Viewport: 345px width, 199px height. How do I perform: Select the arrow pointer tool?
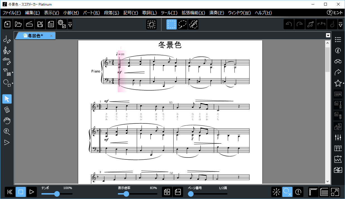tap(7, 99)
